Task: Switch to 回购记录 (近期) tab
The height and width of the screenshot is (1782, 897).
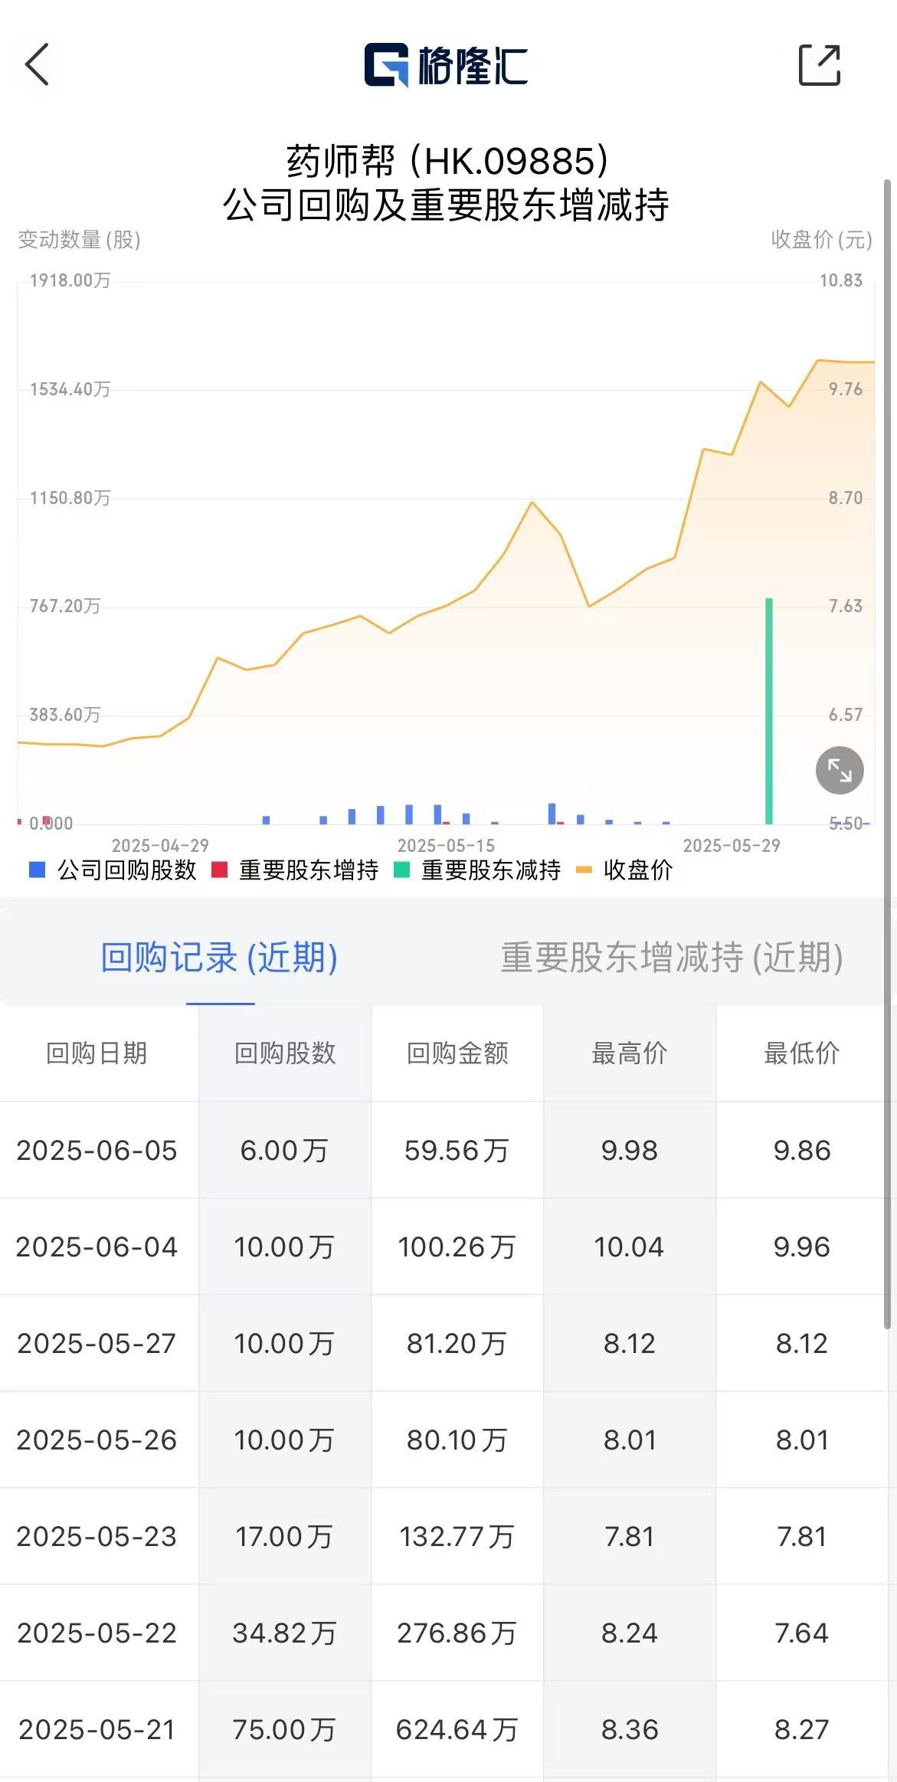Action: (x=220, y=957)
